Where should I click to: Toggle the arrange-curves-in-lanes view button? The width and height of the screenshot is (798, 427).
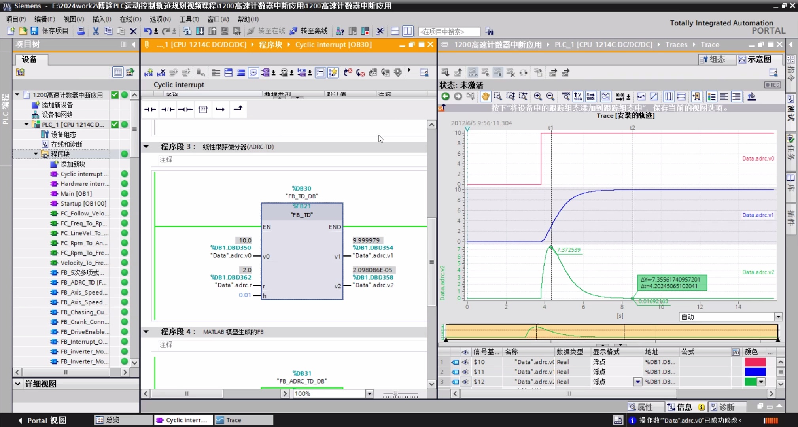(x=605, y=96)
